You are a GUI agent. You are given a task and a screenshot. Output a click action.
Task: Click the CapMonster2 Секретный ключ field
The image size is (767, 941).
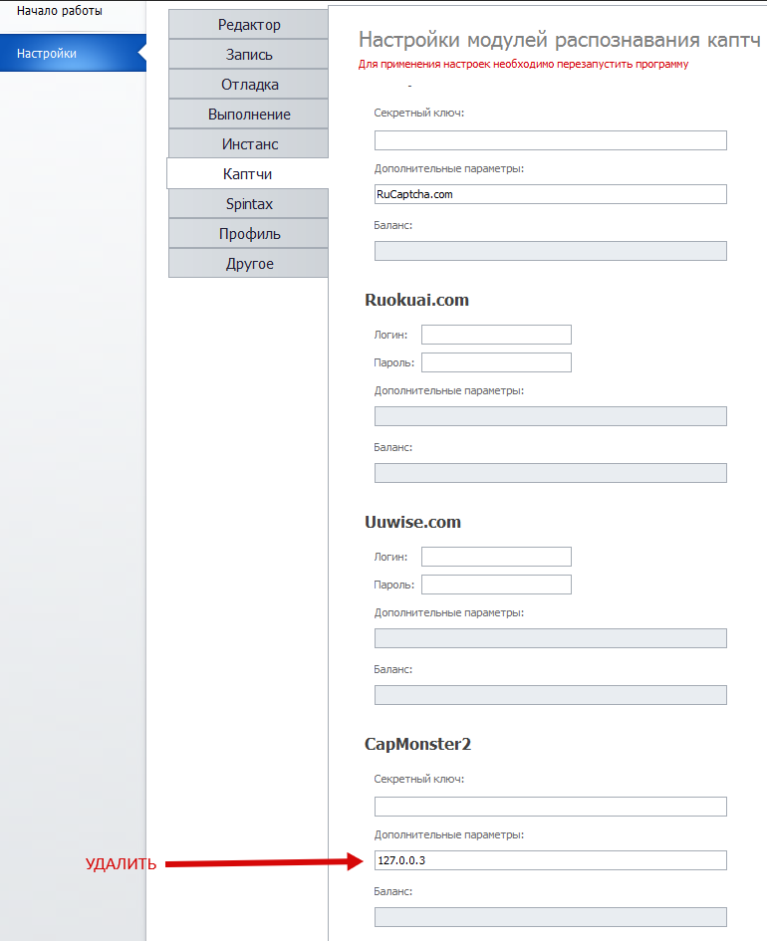pos(550,807)
